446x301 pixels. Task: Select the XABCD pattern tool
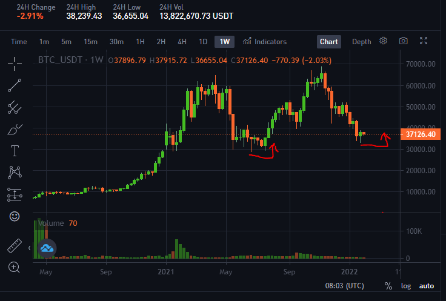coord(15,173)
